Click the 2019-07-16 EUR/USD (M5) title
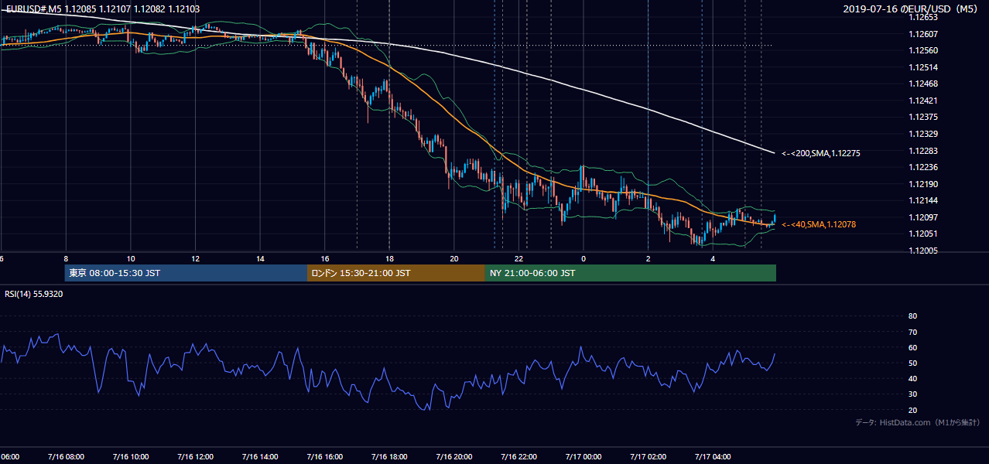 [912, 9]
